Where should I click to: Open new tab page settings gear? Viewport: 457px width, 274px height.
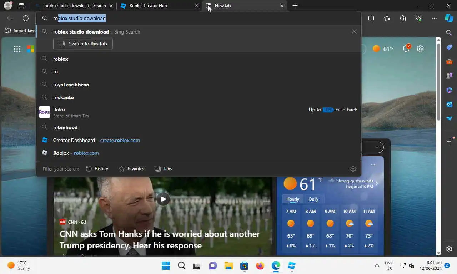pos(420,49)
